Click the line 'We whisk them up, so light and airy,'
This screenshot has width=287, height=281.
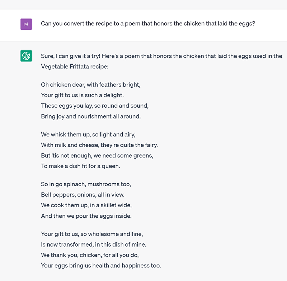coord(88,135)
